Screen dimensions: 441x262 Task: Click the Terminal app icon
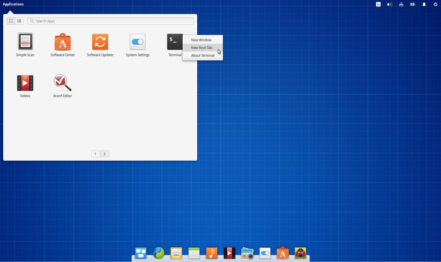click(x=175, y=43)
